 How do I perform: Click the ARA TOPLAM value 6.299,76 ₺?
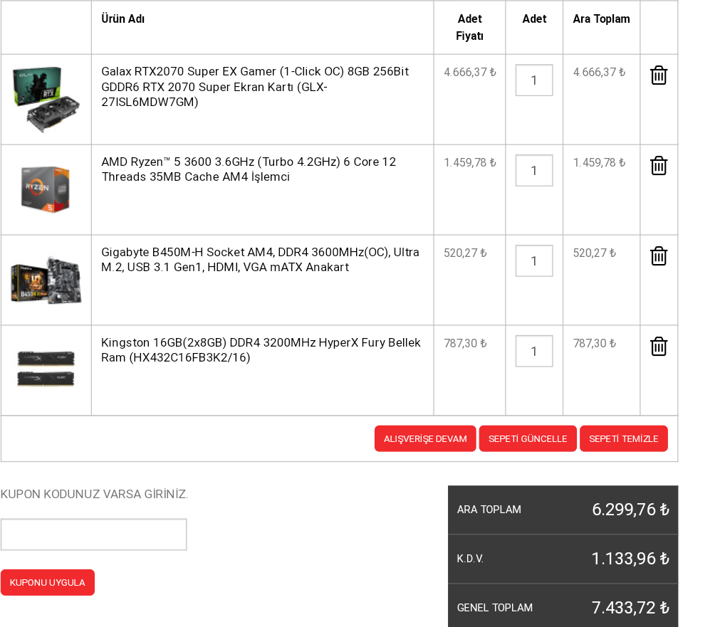click(631, 509)
